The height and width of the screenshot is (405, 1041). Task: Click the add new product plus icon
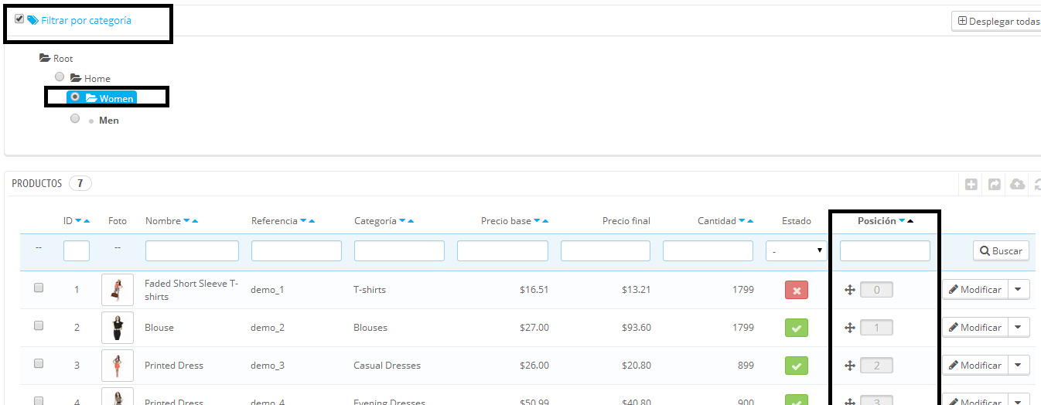[x=971, y=185]
